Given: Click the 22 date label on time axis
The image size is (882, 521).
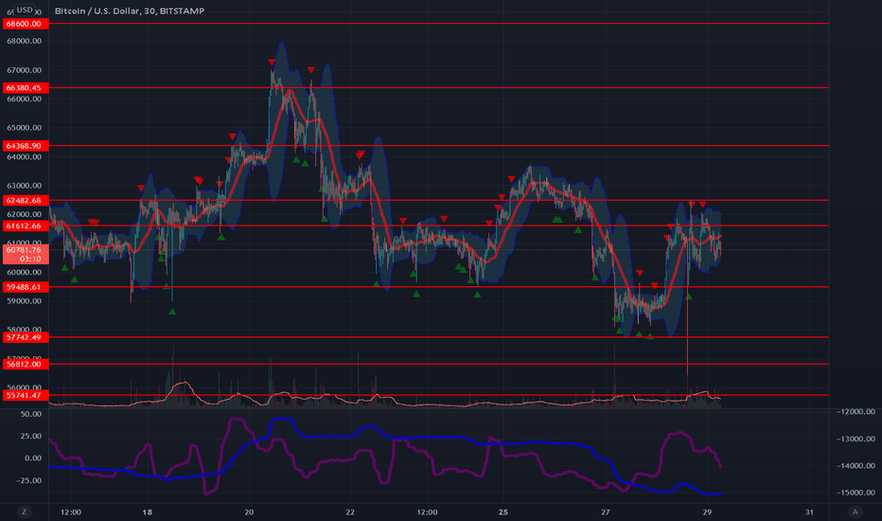Looking at the screenshot, I should point(350,512).
